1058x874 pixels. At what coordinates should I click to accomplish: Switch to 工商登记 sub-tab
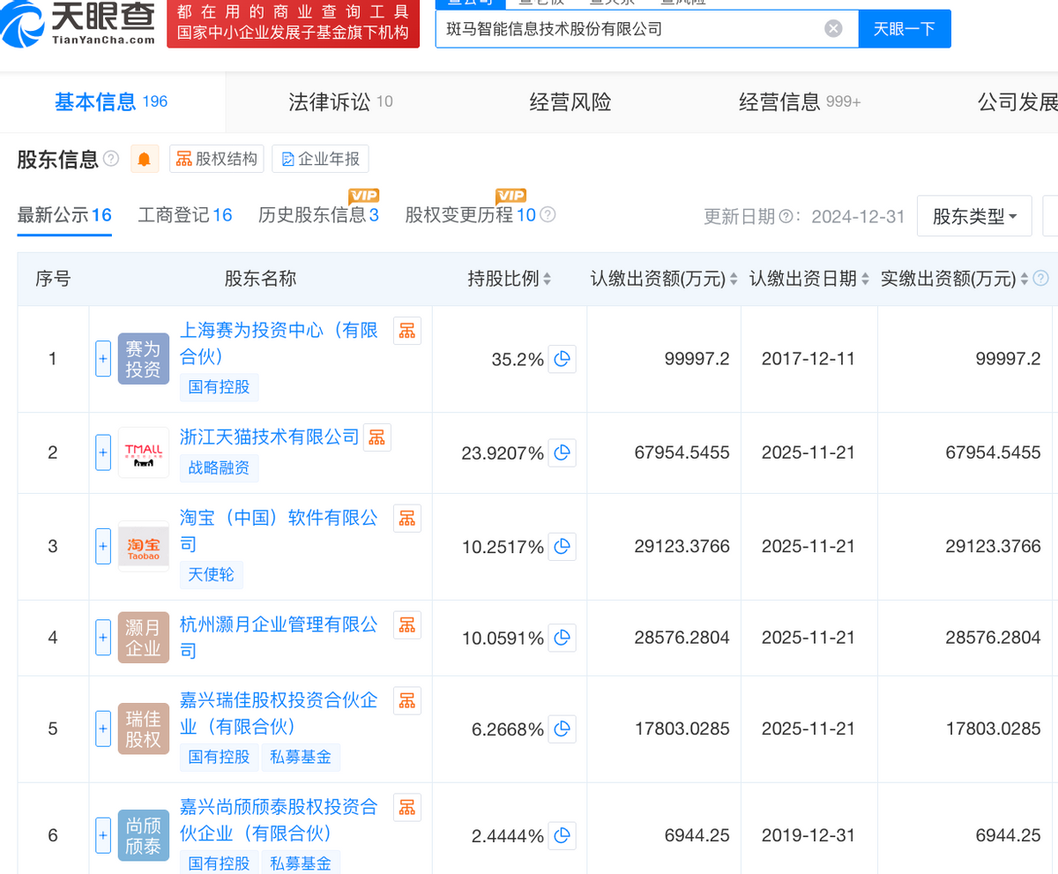coord(184,215)
